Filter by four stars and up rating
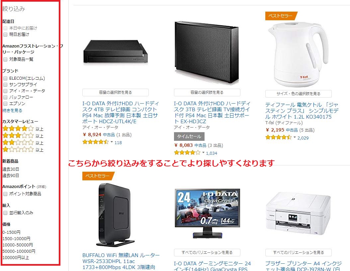 tap(23, 129)
